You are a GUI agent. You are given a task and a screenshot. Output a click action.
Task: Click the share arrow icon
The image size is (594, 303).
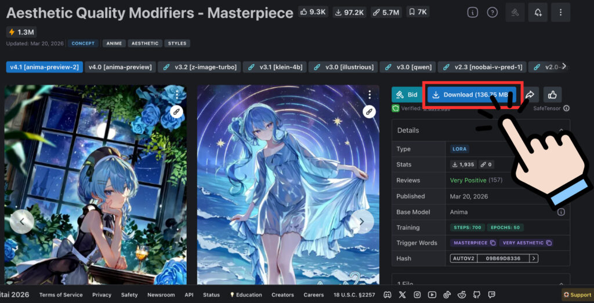tap(530, 94)
